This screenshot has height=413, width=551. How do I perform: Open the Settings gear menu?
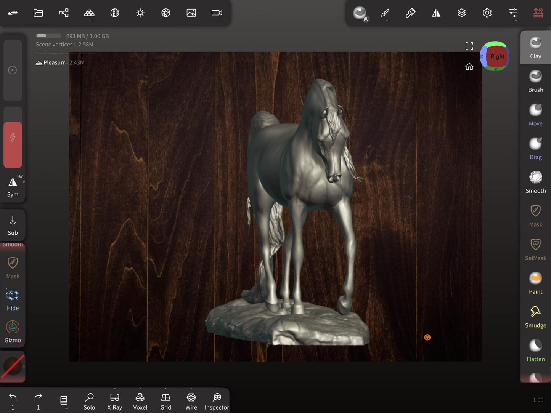pos(487,13)
